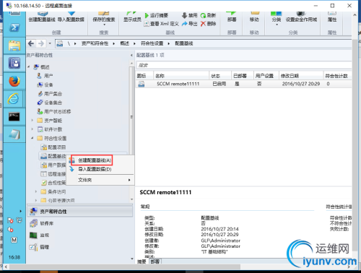
Task: Select 设备 in the navigation tree
Action: 45,84
